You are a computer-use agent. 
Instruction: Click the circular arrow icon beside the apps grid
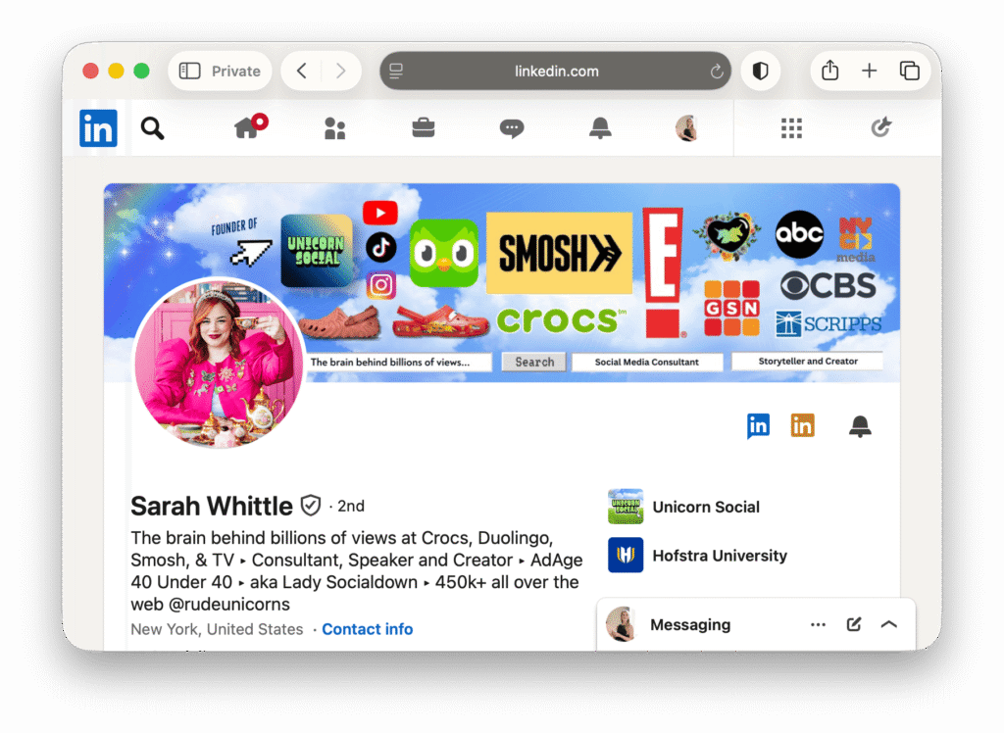click(881, 127)
